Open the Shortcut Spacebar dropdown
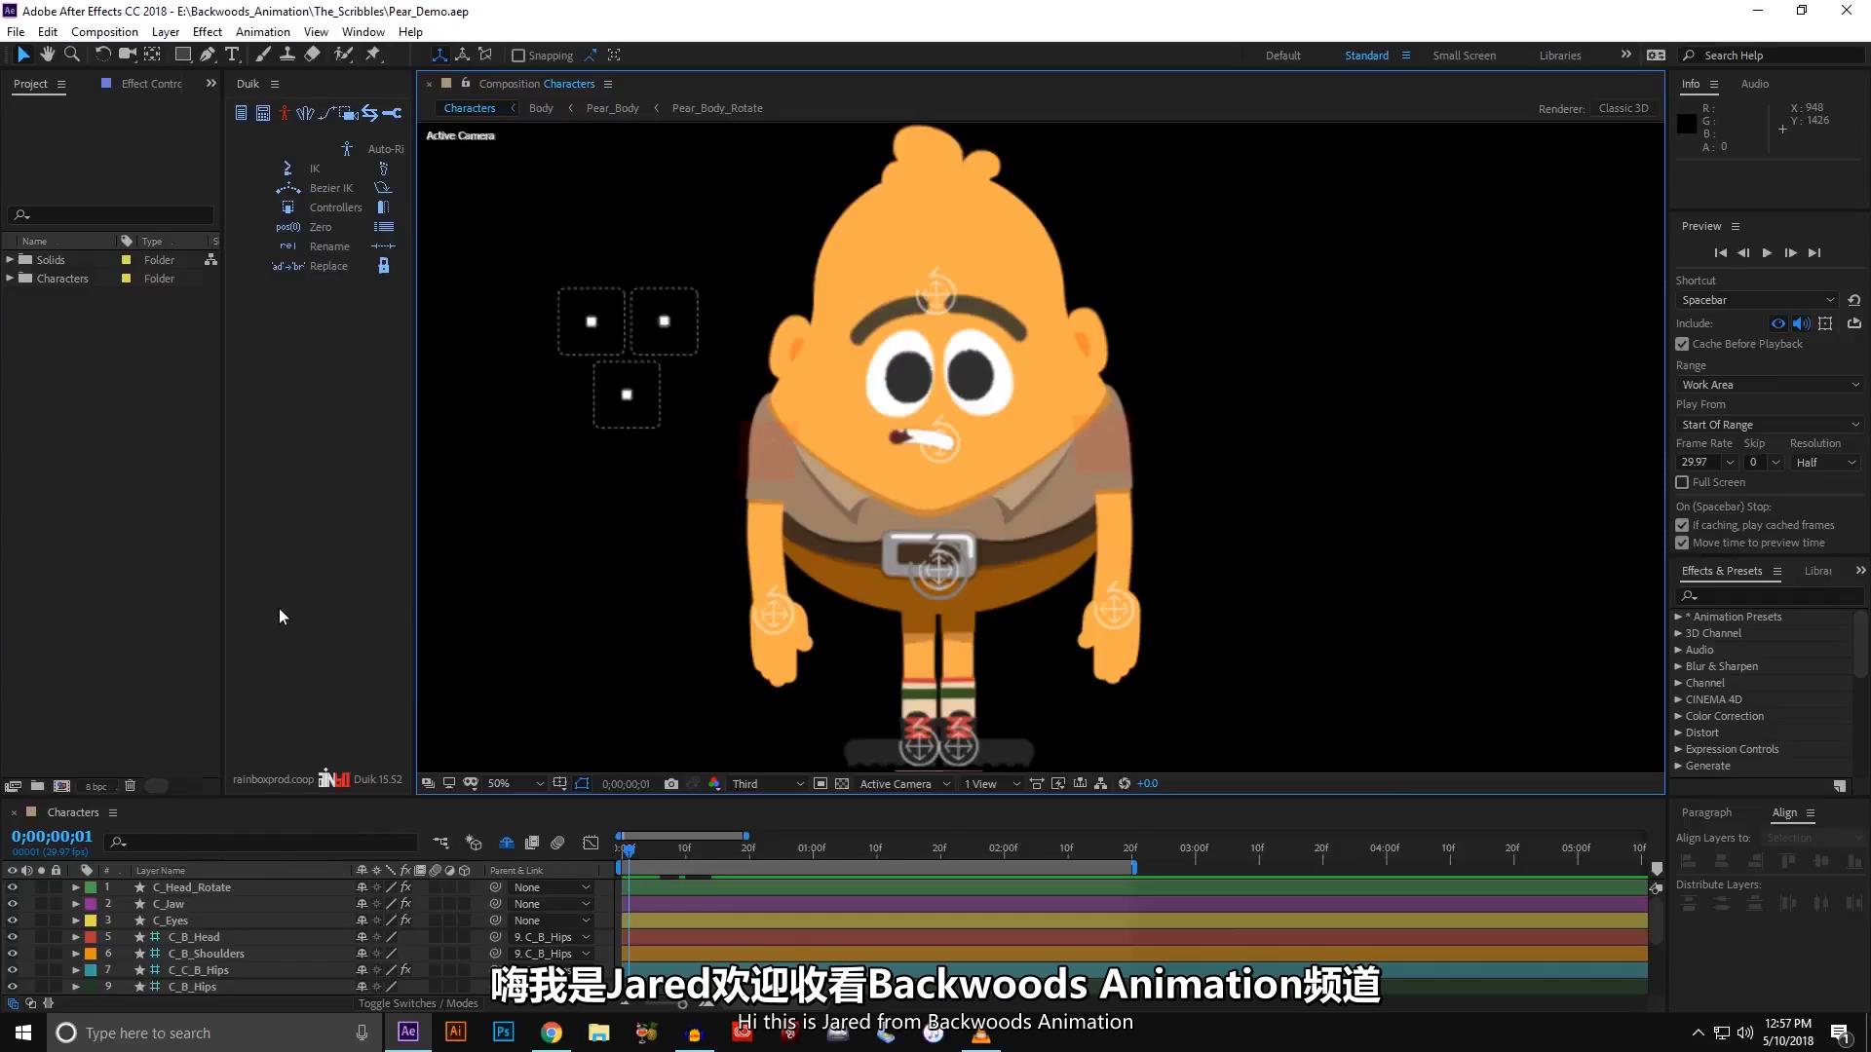The height and width of the screenshot is (1052, 1871). (x=1757, y=300)
